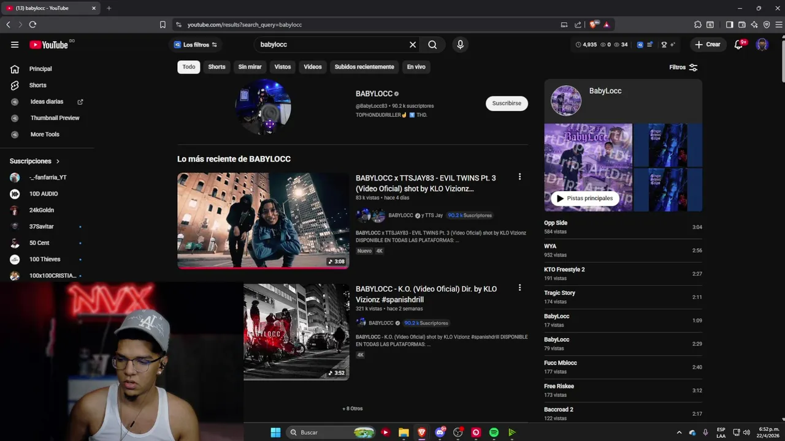Image resolution: width=785 pixels, height=441 pixels.
Task: Show hidden system tray icons chevron
Action: pos(679,432)
